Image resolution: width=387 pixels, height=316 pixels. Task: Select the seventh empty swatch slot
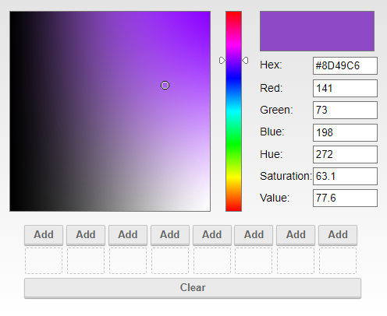coord(296,261)
